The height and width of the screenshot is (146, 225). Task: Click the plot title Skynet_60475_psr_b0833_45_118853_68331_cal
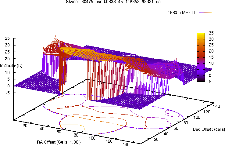114,2
